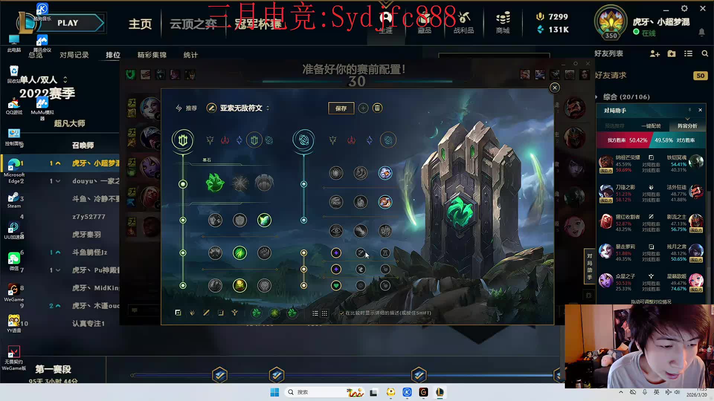Expand the 单人/双人 queue selector
The height and width of the screenshot is (401, 714).
[65, 79]
